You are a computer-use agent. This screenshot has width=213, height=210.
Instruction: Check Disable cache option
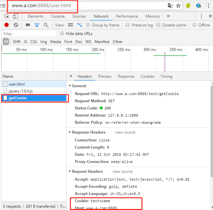click(158, 25)
